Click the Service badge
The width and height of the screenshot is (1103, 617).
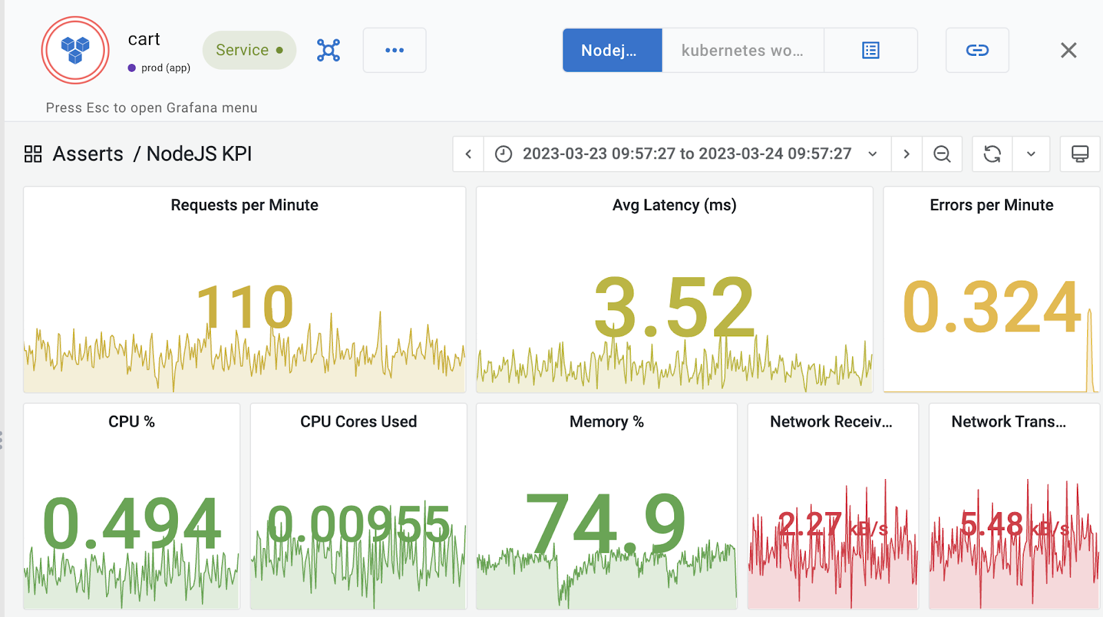tap(249, 50)
